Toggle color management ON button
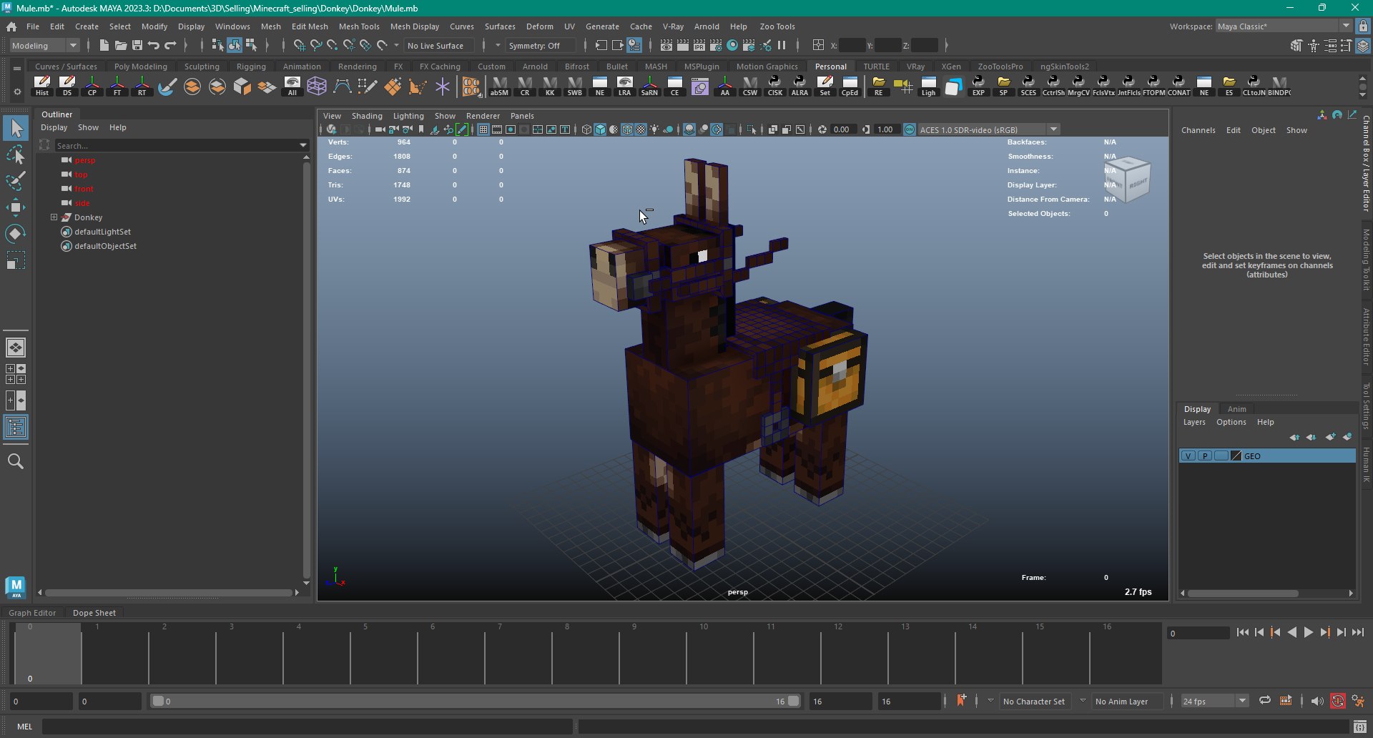This screenshot has height=738, width=1373. pos(910,129)
